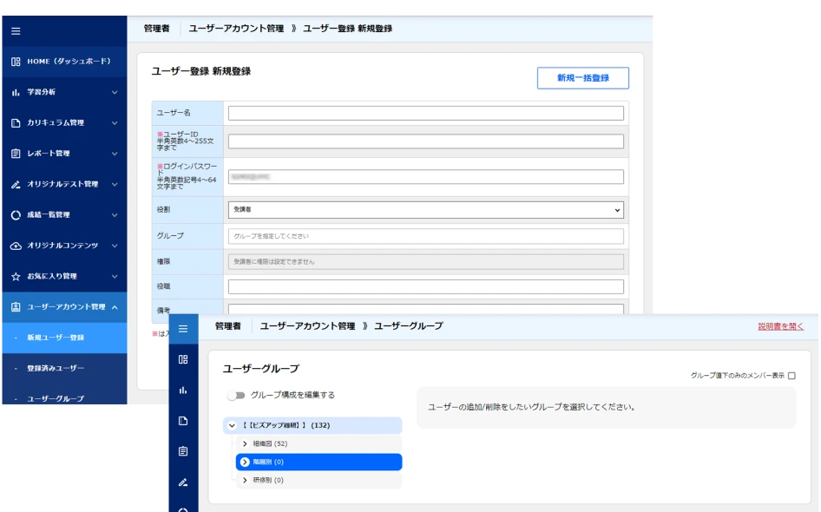Click the 新規一括登録 button
Viewport: 821px width, 512px height.
[582, 78]
